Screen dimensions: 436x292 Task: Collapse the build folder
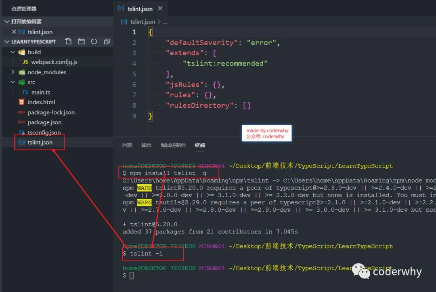(13, 52)
